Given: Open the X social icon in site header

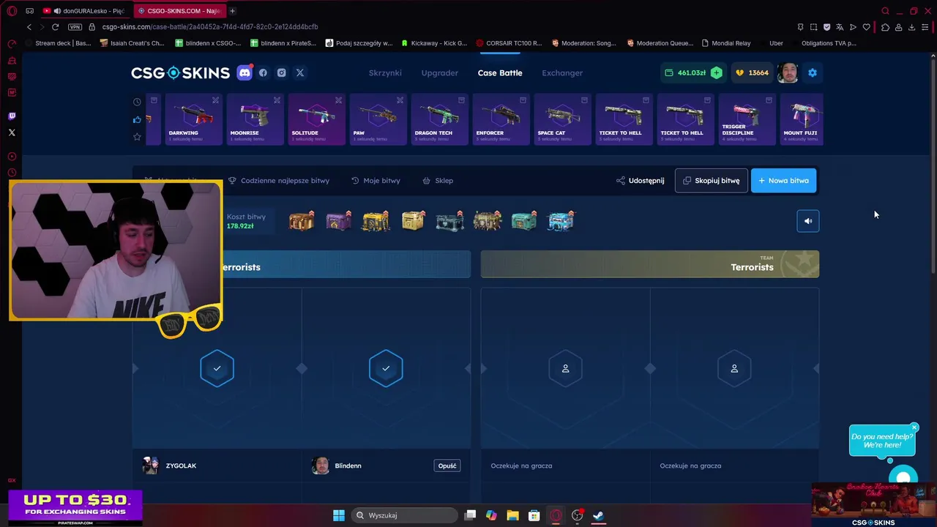Looking at the screenshot, I should click(300, 72).
